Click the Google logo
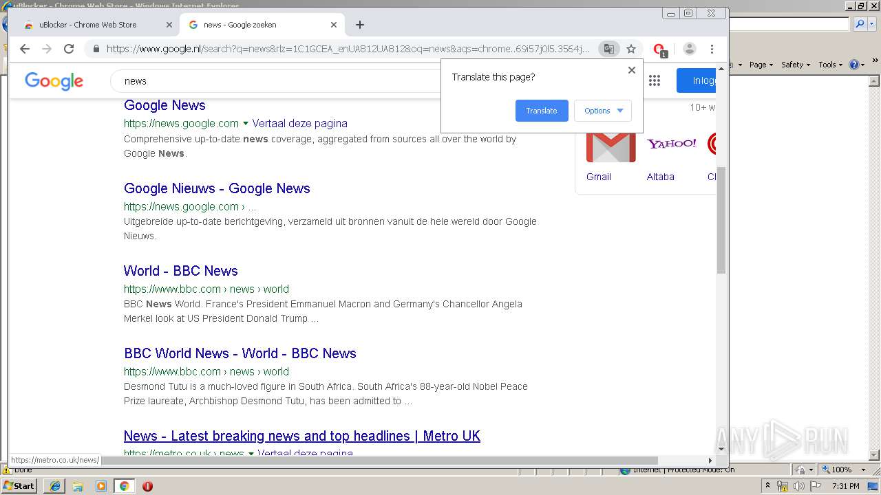 54,81
